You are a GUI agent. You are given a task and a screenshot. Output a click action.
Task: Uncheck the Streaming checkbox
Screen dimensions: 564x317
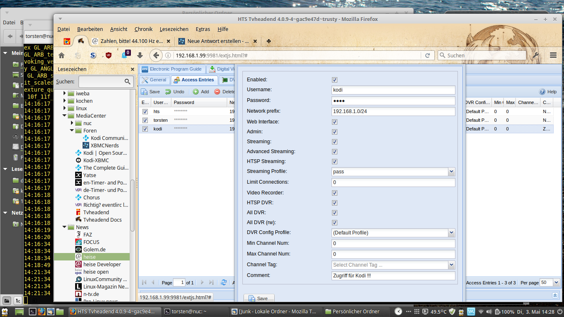coord(334,142)
